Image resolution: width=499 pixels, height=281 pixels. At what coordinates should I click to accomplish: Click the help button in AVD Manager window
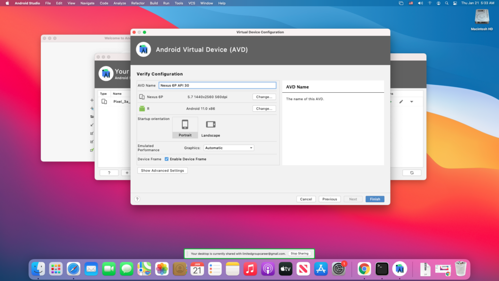coord(109,173)
